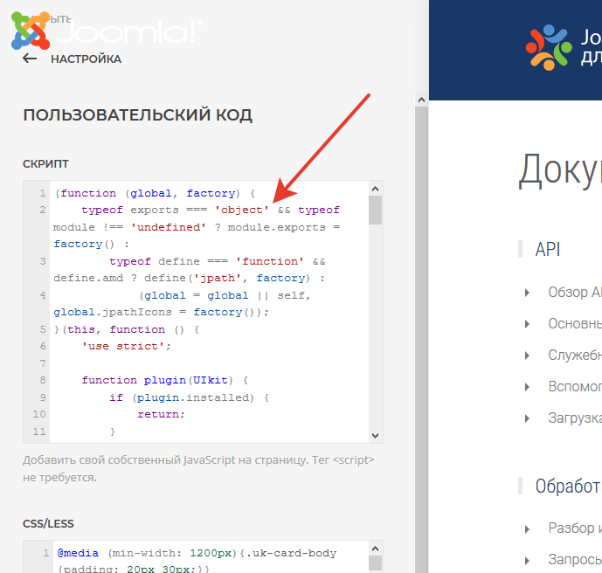Click the Joomla logo icon at top left
The image size is (602, 573).
[x=31, y=31]
